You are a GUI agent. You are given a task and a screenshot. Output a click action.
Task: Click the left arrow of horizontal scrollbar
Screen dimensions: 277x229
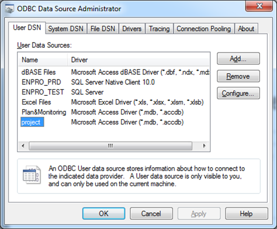(x=23, y=145)
